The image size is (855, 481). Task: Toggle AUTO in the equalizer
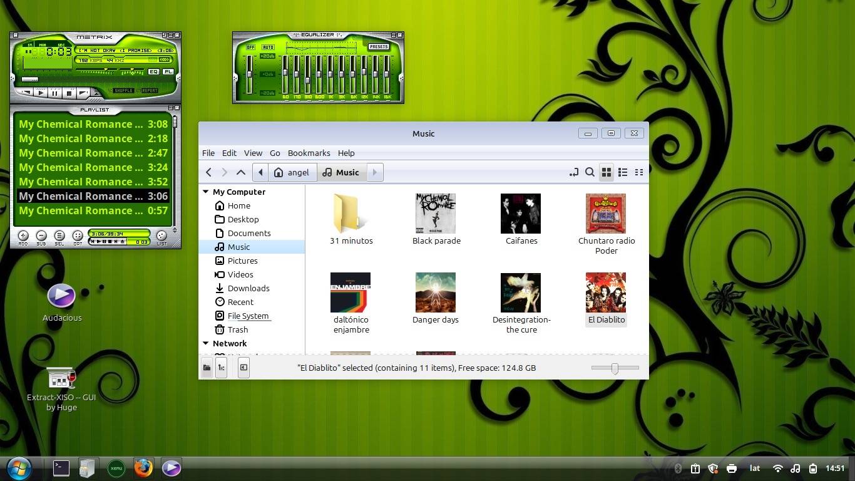coord(268,47)
